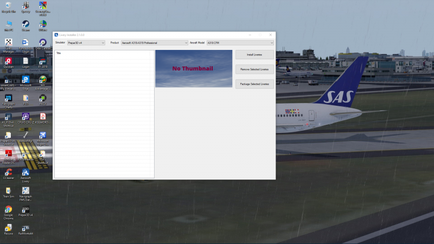Open the Google Chrome desktop shortcut
The image size is (434, 244).
8,213
